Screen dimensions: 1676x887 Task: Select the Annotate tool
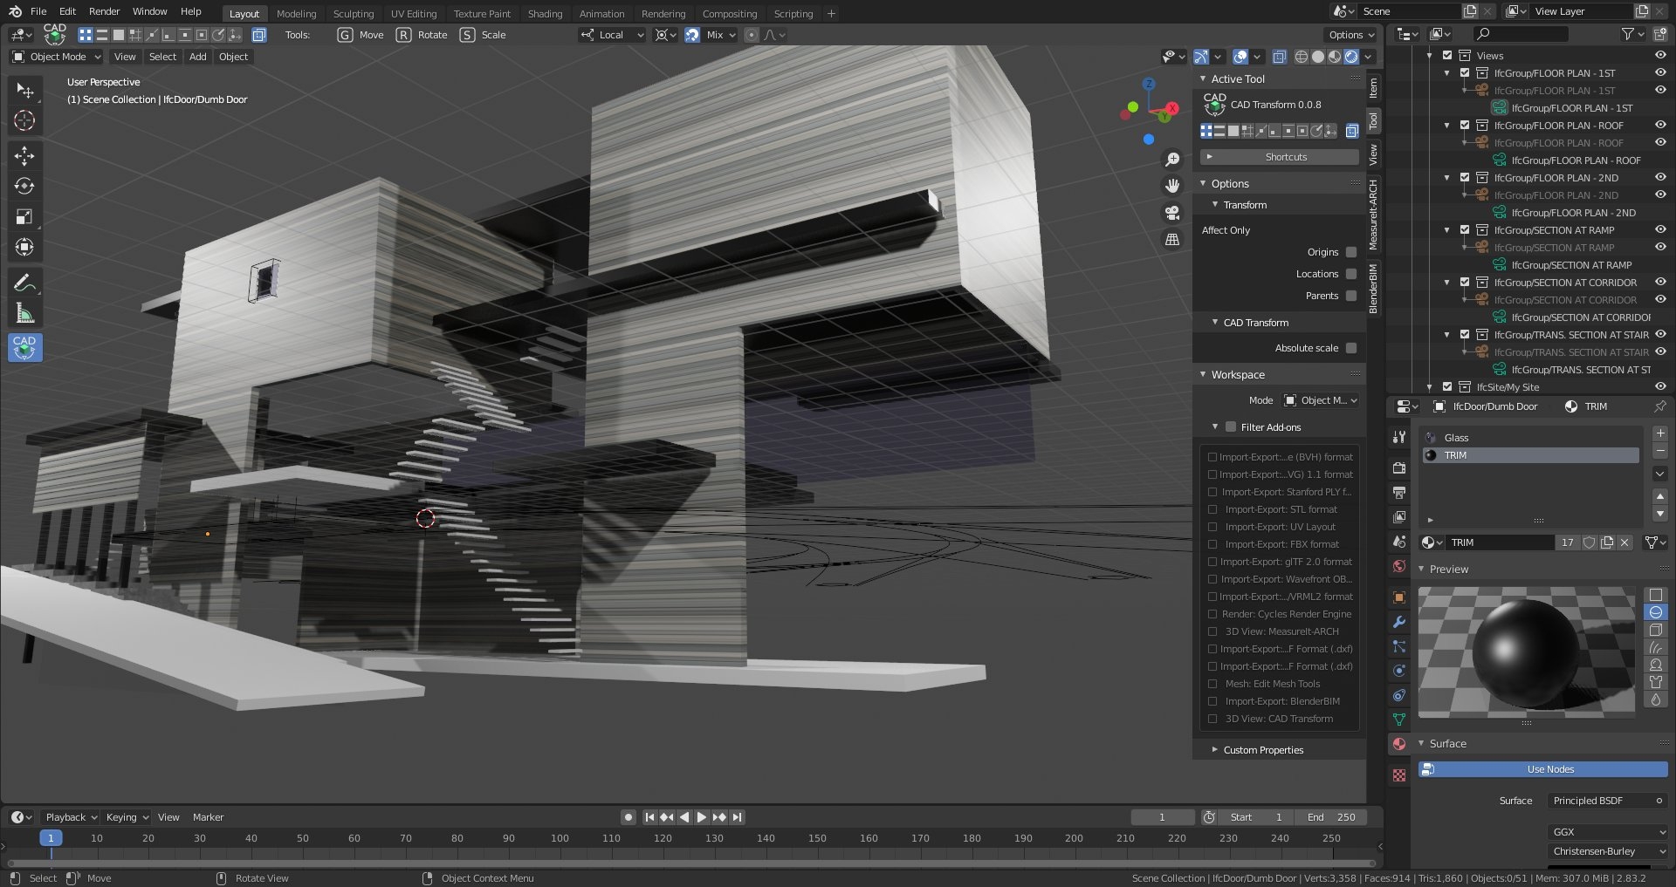point(24,281)
